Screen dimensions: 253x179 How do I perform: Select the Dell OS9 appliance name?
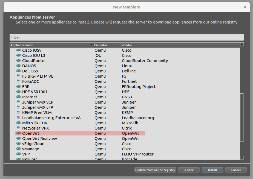click(30, 71)
